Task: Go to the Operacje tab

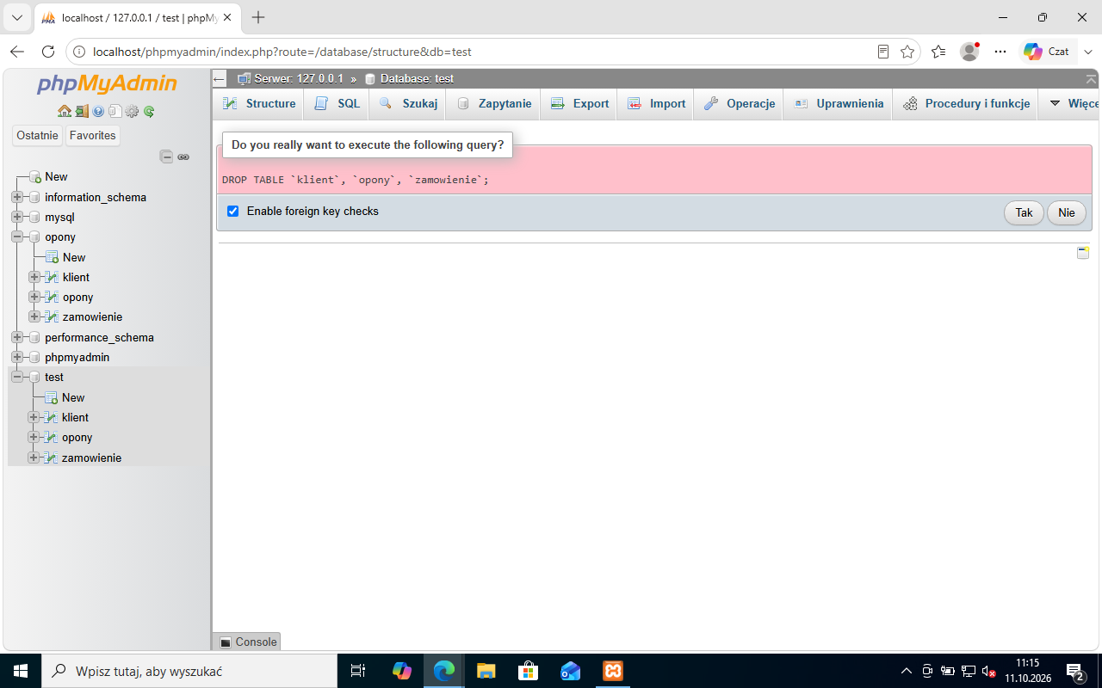Action: pos(740,103)
